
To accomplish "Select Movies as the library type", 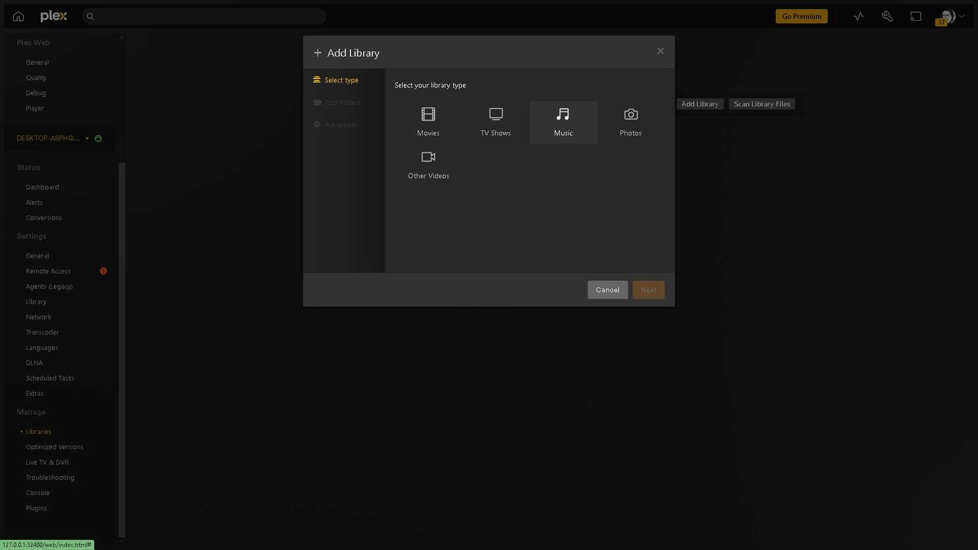I will 428,122.
